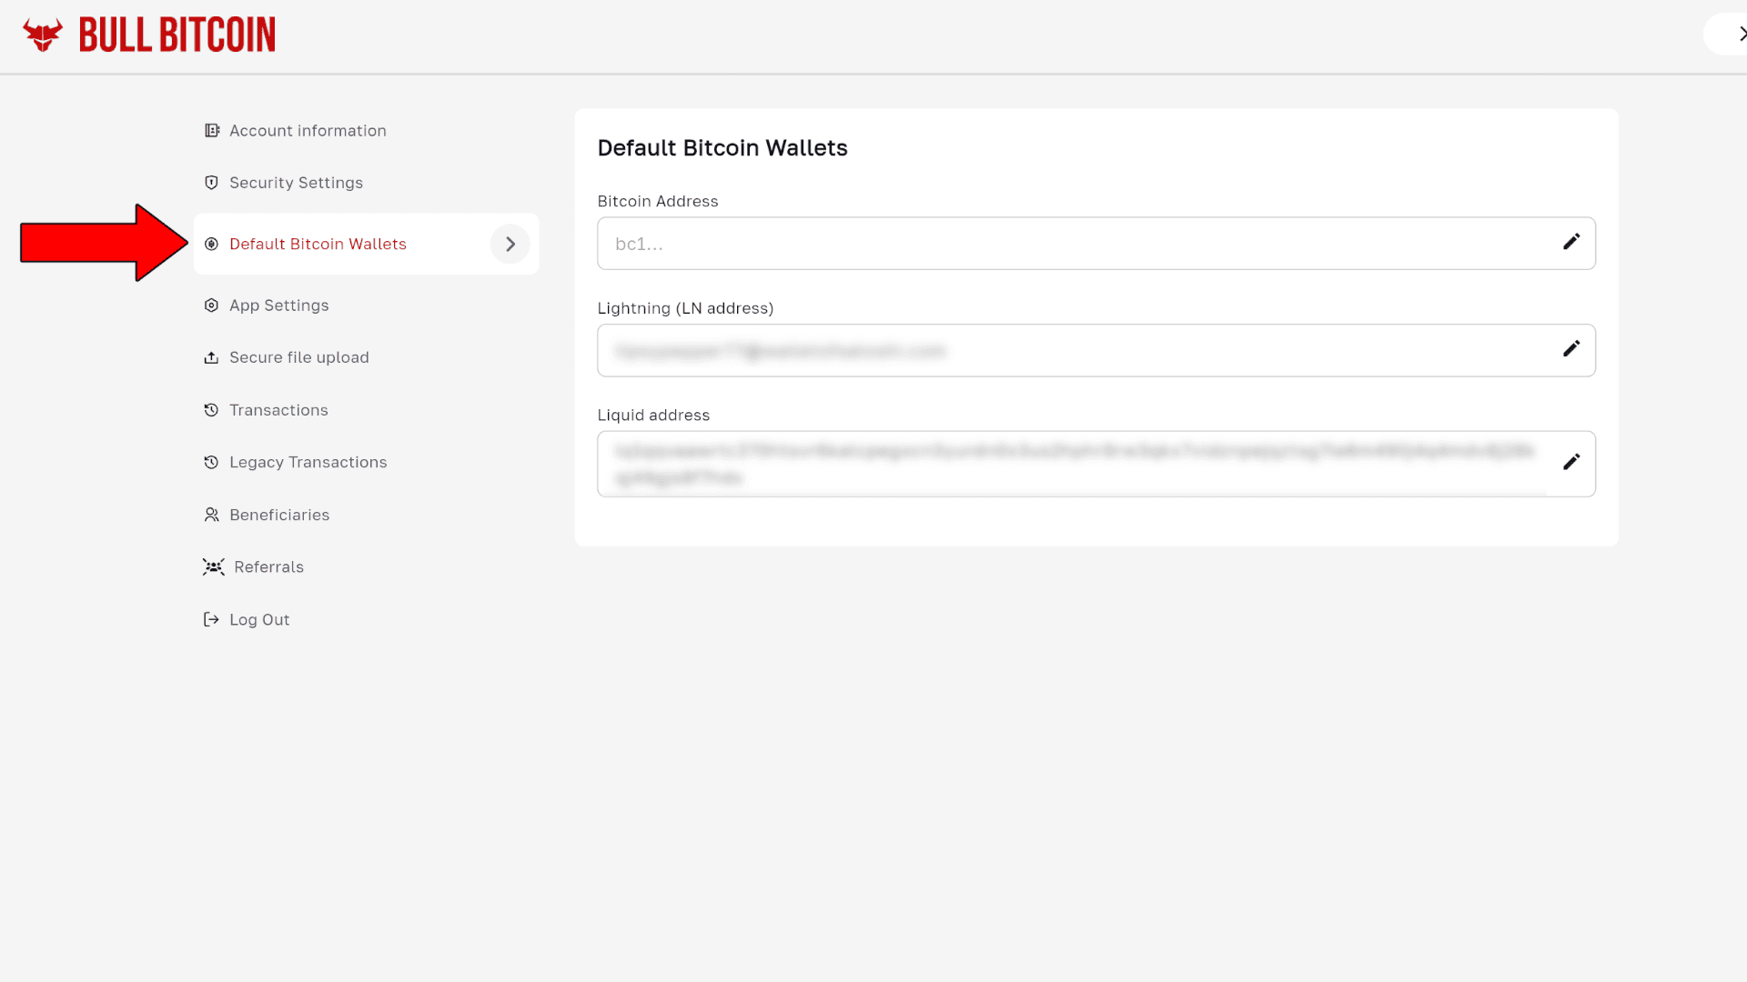Click the Secure file upload icon
Viewport: 1747px width, 982px height.
(x=211, y=357)
